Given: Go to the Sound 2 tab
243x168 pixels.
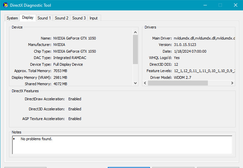Looking at the screenshot, I should [62, 18].
